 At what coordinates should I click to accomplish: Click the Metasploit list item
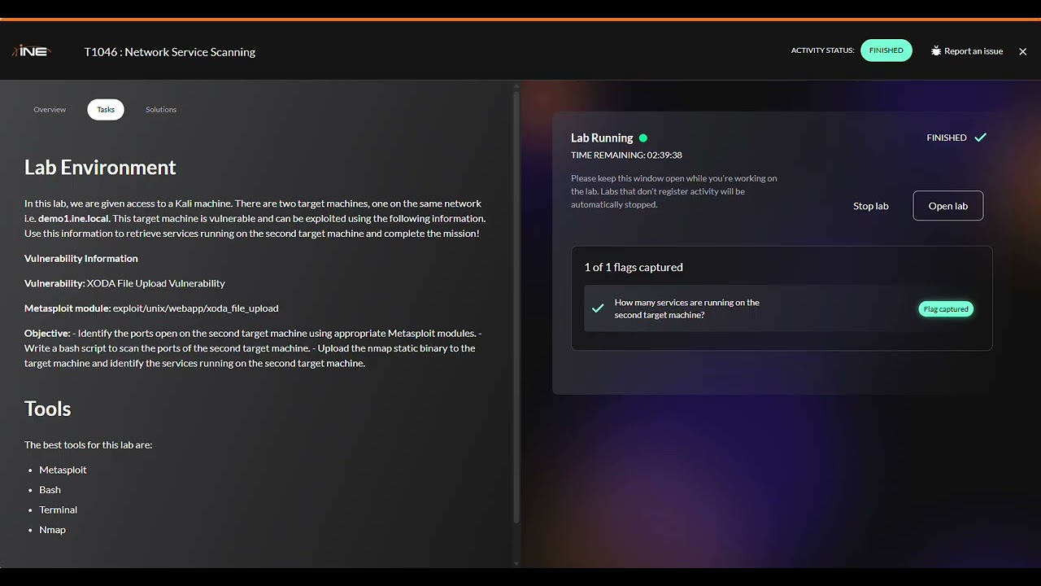(x=63, y=470)
